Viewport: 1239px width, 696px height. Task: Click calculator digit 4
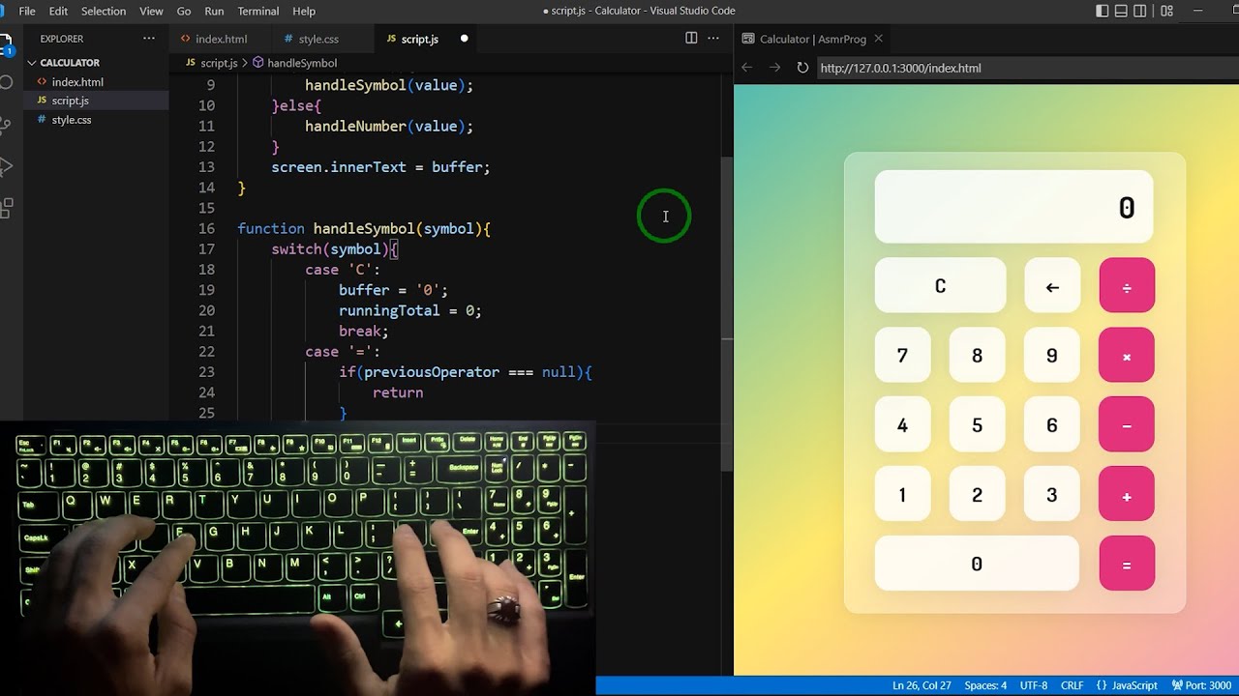pos(902,425)
